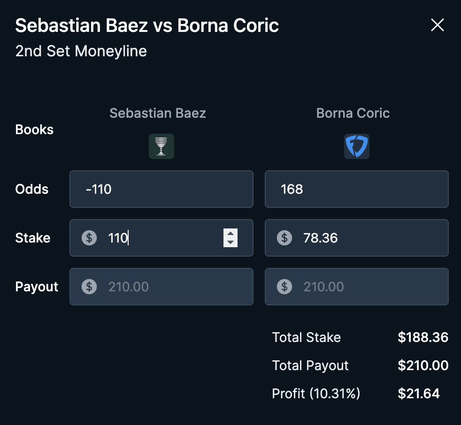Close the arbitrage calculator dialog
This screenshot has width=461, height=425.
click(x=437, y=25)
